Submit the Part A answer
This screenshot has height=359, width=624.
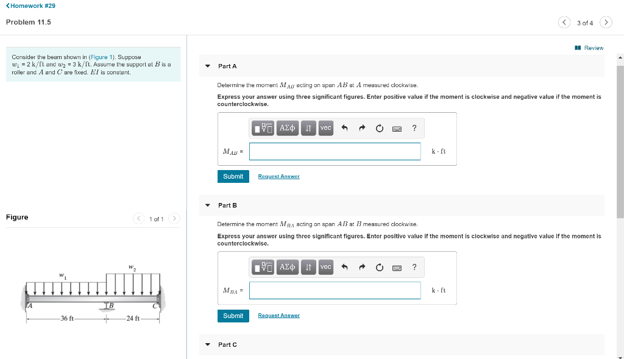(233, 176)
